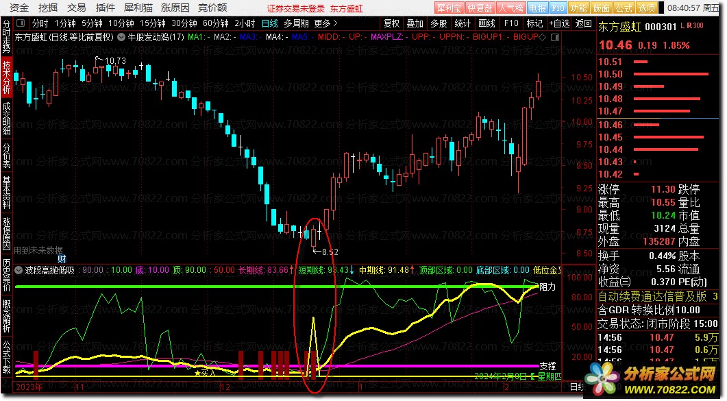The height and width of the screenshot is (401, 727).
Task: Click 复权 in chart toolbar
Action: pos(391,23)
